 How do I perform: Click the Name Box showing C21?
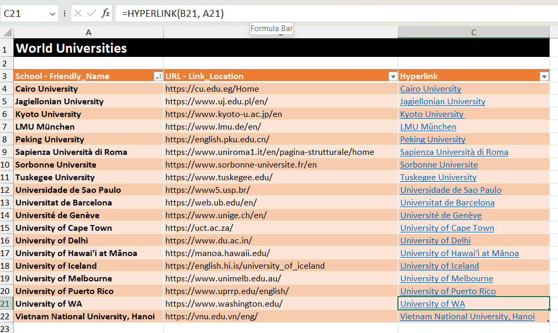coord(24,13)
